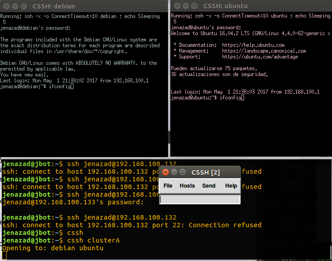332x261 pixels.
Task: Click 'You have new mail.' in debian window
Action: (24, 75)
